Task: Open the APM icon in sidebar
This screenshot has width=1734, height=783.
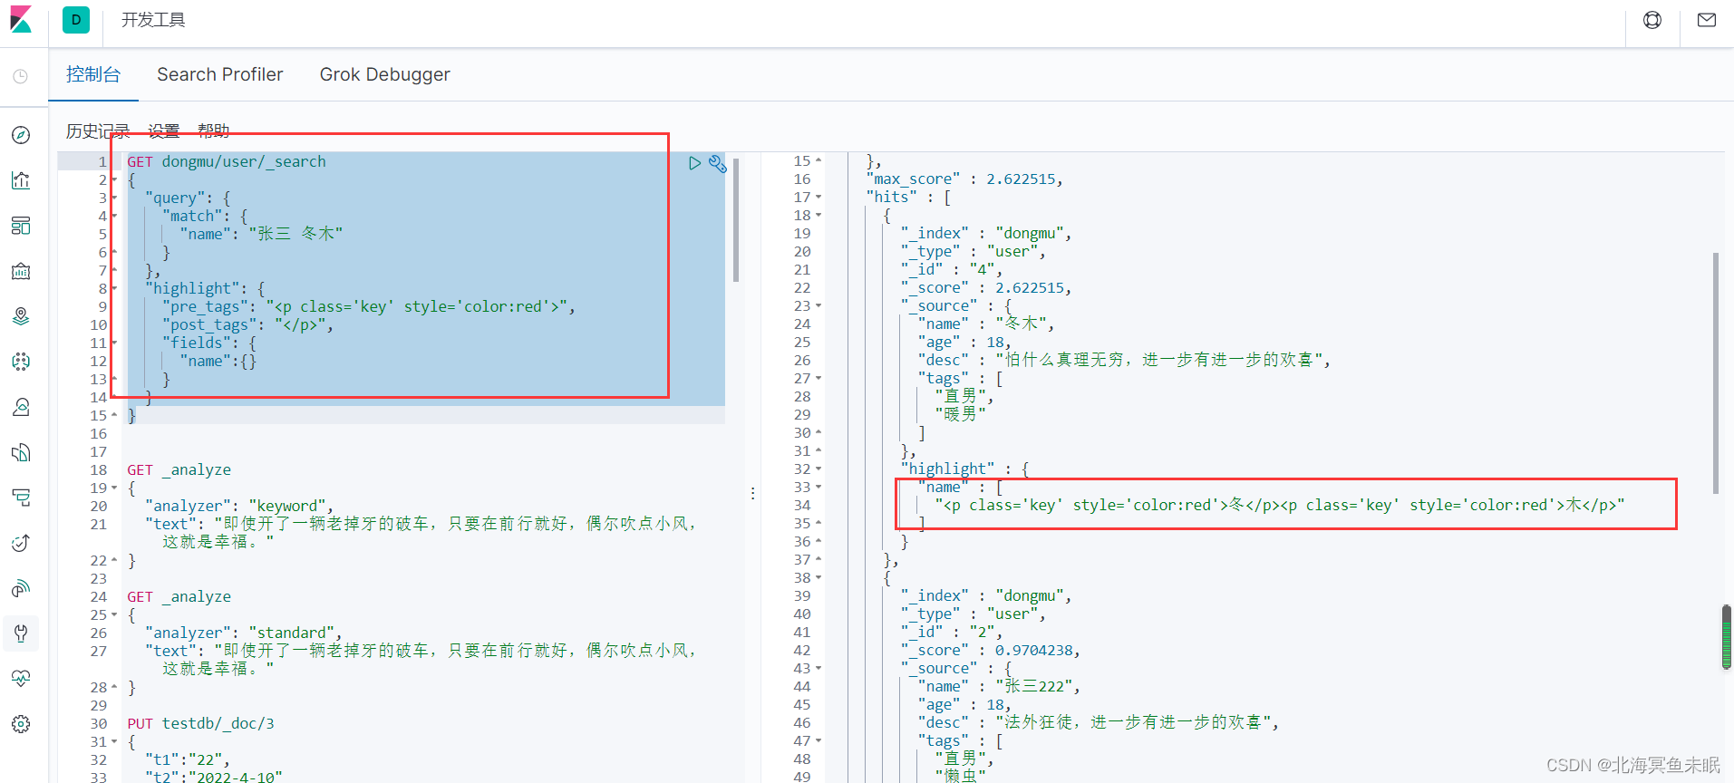Action: [x=21, y=498]
